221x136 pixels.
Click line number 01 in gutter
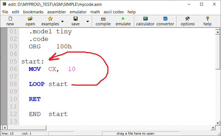(13, 31)
